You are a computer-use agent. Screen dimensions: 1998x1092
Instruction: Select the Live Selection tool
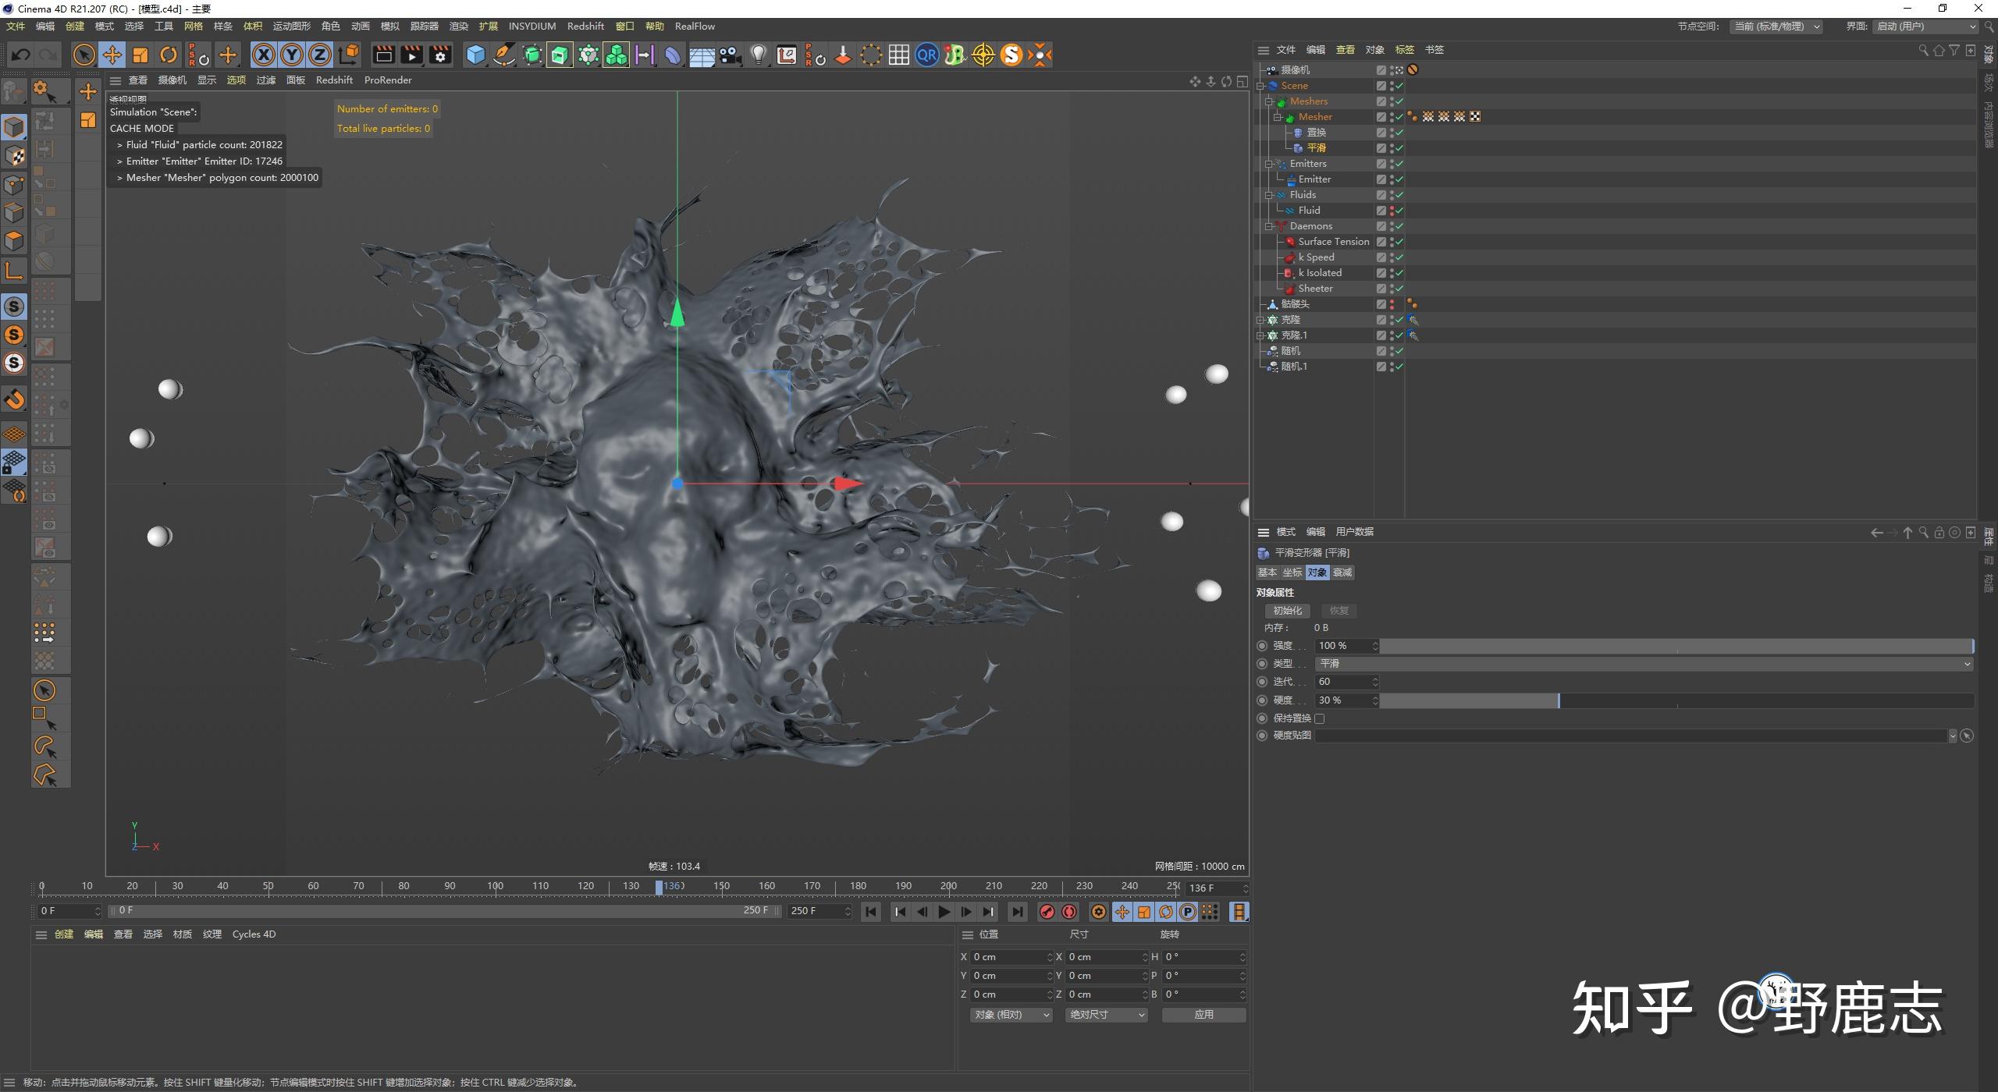pyautogui.click(x=83, y=55)
